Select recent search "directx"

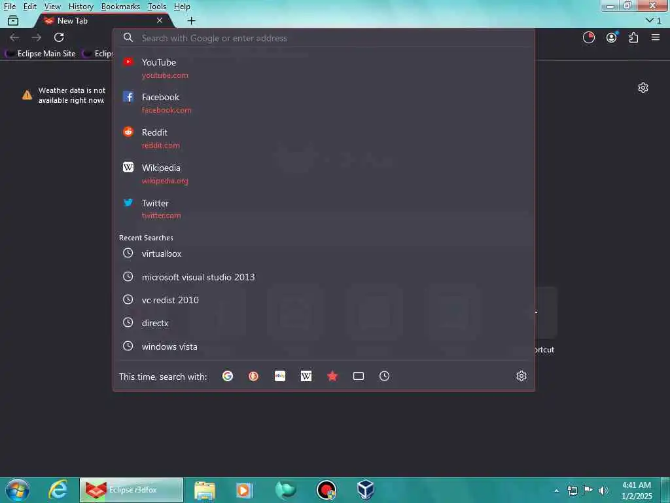pyautogui.click(x=323, y=323)
